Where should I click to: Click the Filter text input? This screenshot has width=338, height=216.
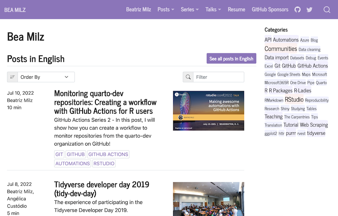click(219, 77)
